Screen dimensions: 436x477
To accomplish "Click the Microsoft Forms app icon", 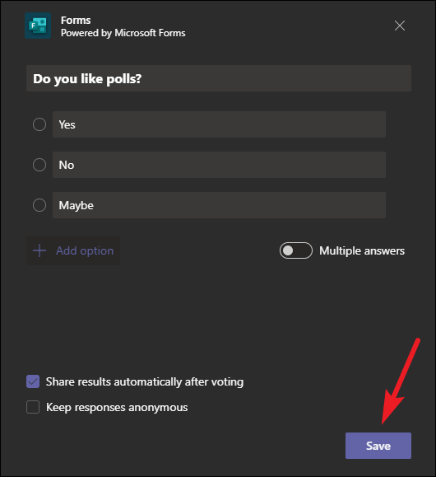I will [38, 26].
